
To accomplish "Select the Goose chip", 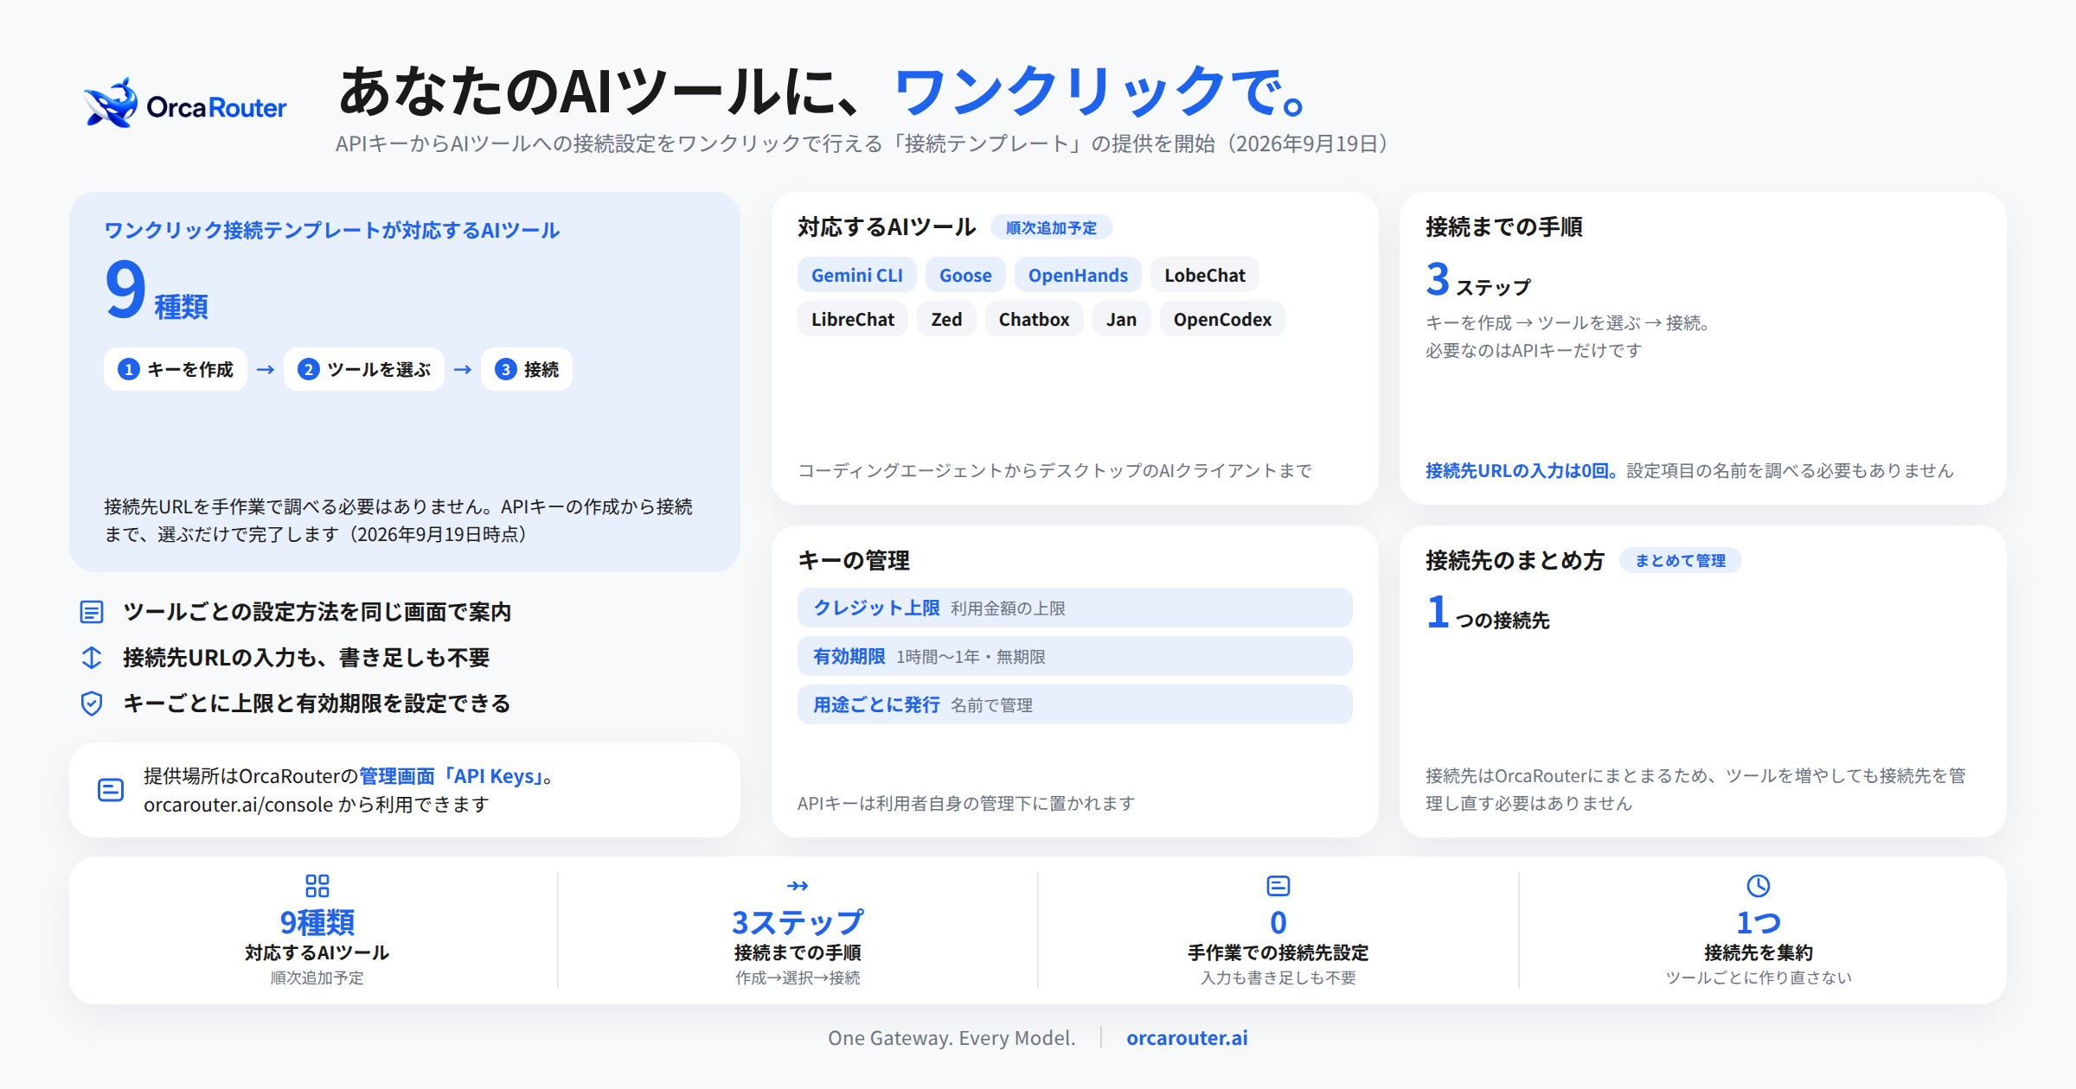I will [965, 276].
